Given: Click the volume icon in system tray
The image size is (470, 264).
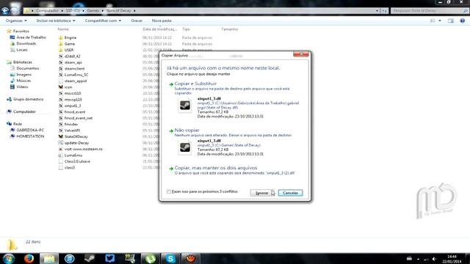Looking at the screenshot, I should pos(434,259).
